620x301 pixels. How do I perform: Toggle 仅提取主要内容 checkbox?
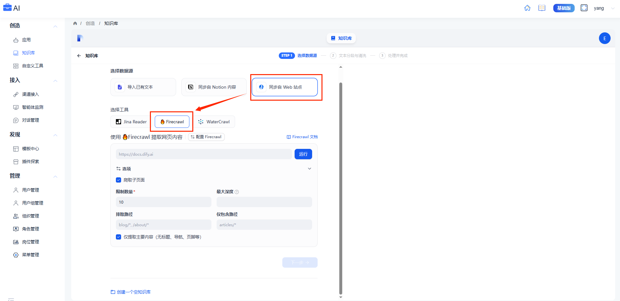[118, 237]
